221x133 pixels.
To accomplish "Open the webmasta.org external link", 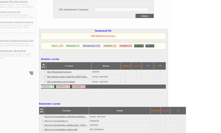I will (x=61, y=82).
